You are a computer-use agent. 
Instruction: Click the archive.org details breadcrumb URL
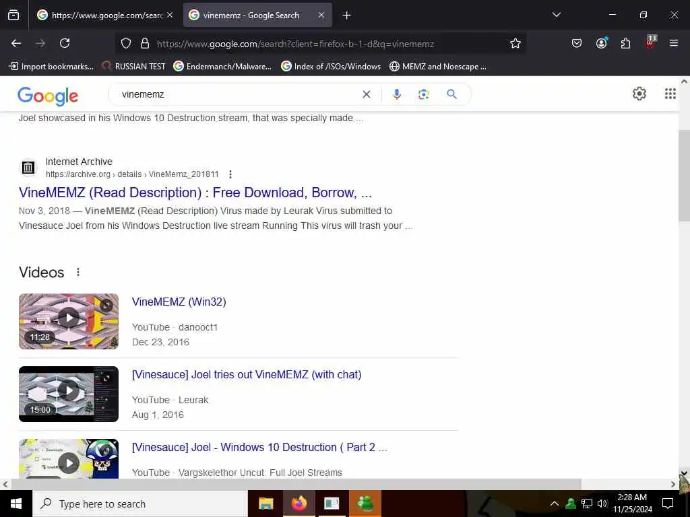[x=132, y=174]
